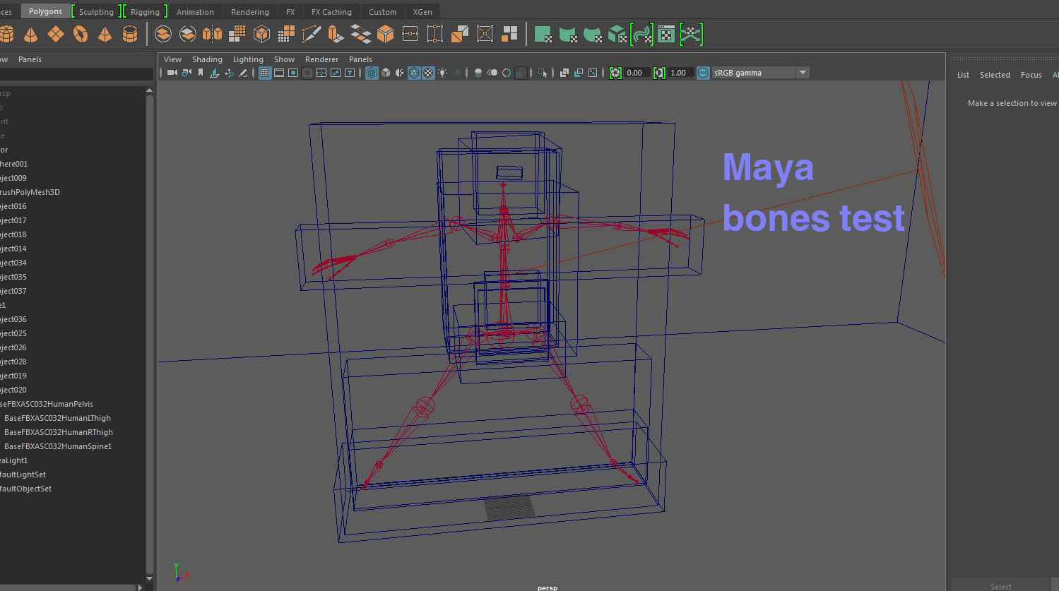Screen dimensions: 1059x591
Task: Select the Multi-Cut knife tool
Action: pyautogui.click(x=312, y=34)
